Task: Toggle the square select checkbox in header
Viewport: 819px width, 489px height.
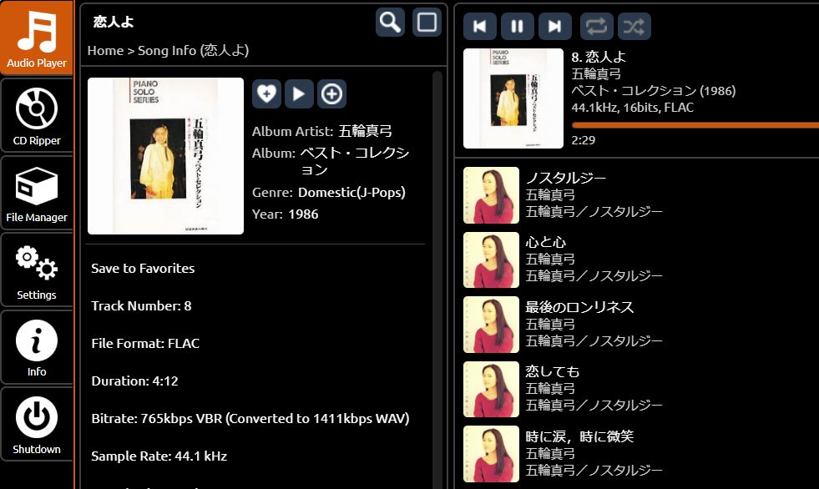Action: (x=427, y=22)
